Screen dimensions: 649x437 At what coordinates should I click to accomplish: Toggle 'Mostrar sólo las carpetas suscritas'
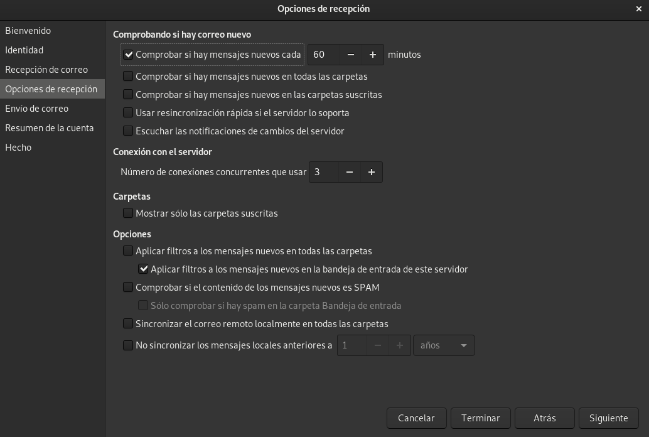pyautogui.click(x=128, y=213)
